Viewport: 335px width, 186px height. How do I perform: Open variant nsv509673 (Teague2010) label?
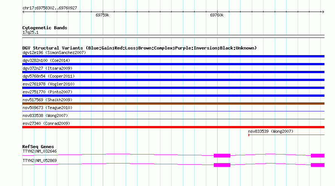47,108
